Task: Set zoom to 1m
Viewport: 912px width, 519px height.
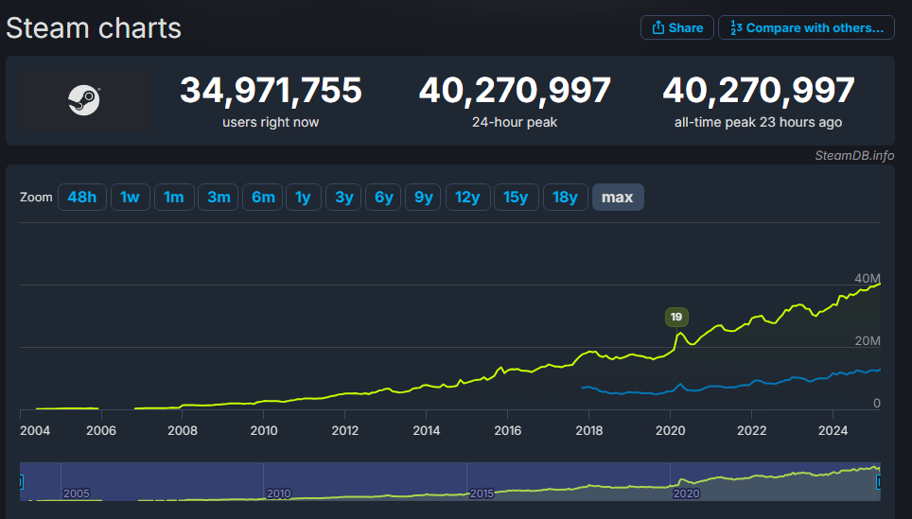Action: 174,197
